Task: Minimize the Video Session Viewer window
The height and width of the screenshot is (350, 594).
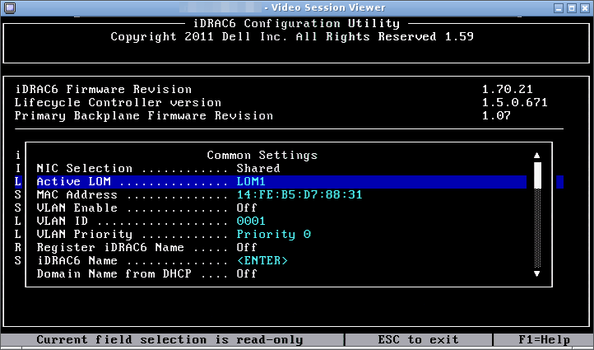Action: point(559,8)
